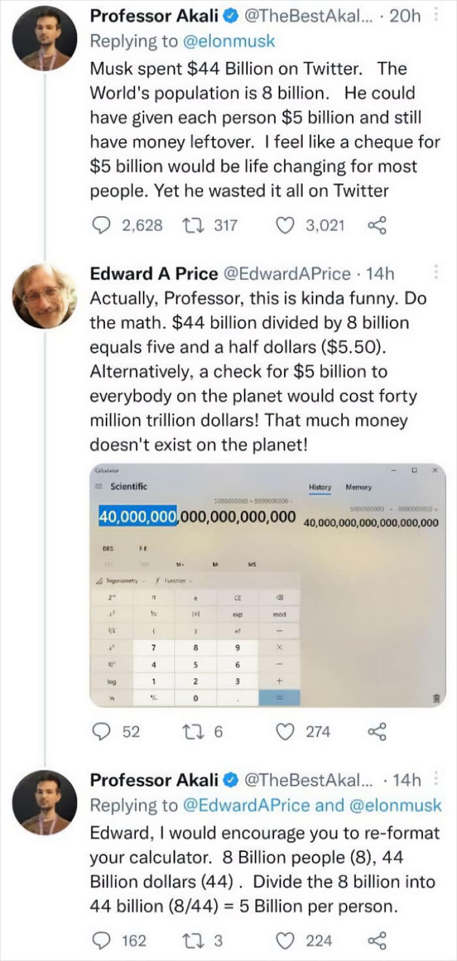
Task: Reply to Professor Akali's first tweet
Action: pos(101,226)
